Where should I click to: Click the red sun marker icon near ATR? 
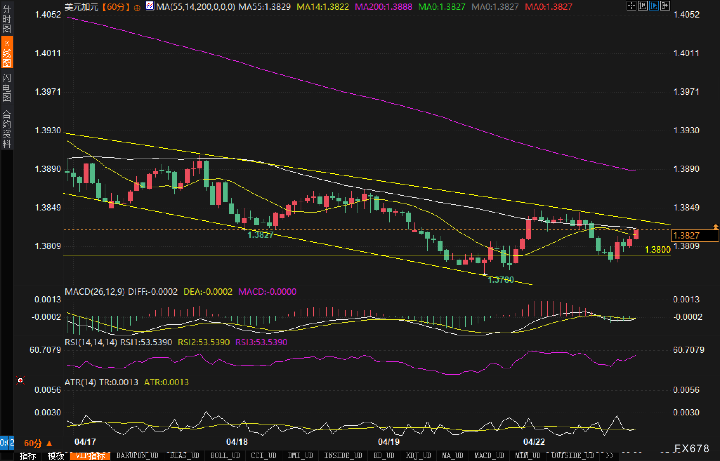[x=20, y=380]
